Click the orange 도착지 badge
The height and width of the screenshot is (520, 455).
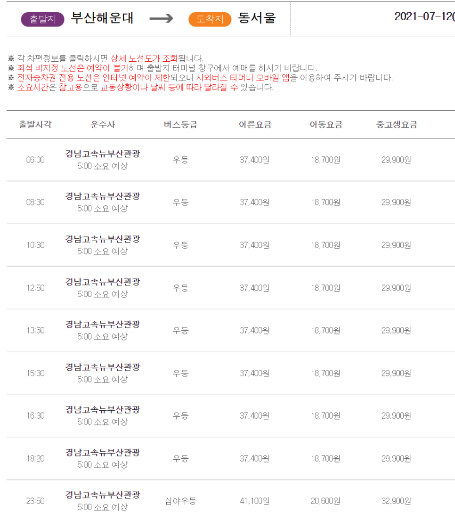(x=210, y=19)
